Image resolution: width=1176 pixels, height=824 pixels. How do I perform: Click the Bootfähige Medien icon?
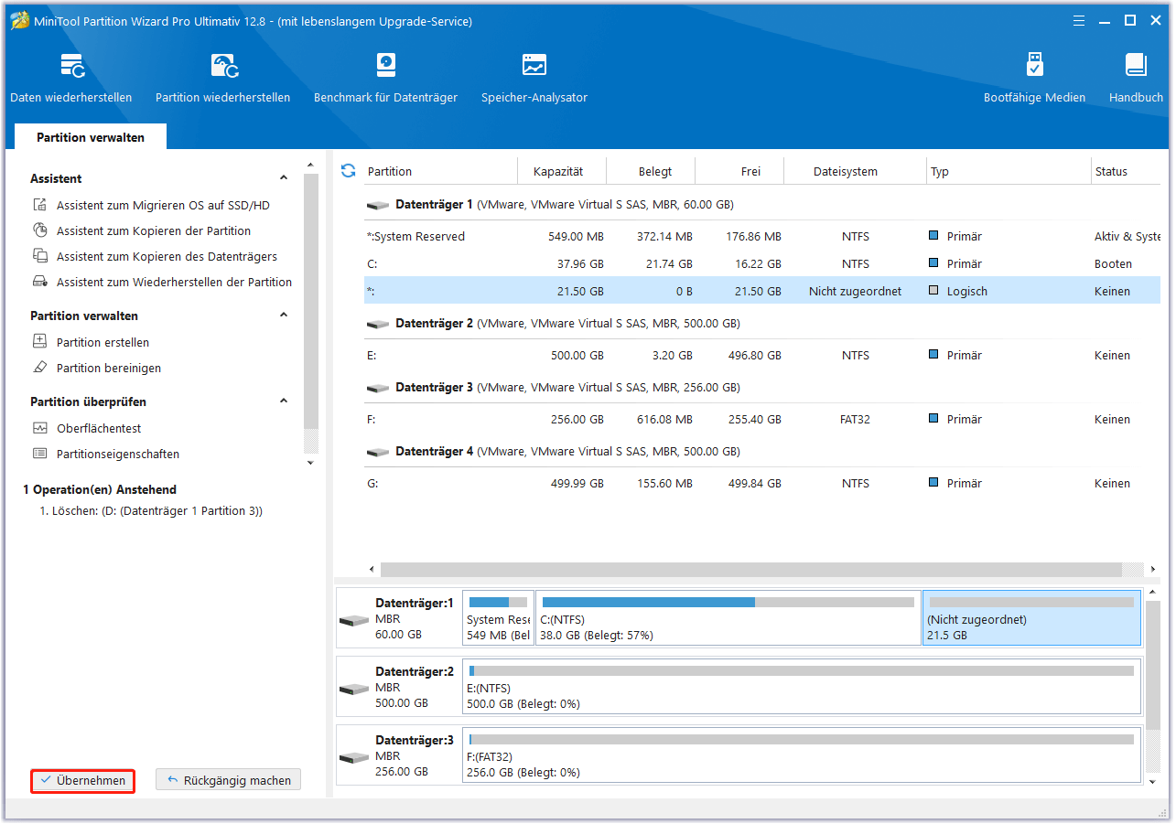pyautogui.click(x=1034, y=78)
